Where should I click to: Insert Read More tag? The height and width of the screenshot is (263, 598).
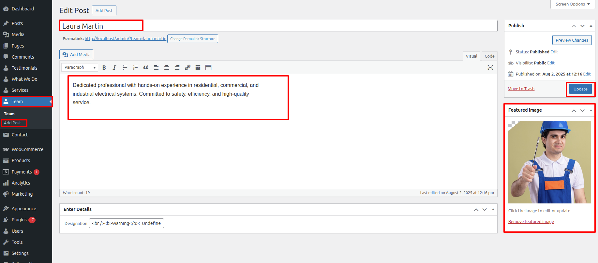click(x=198, y=67)
